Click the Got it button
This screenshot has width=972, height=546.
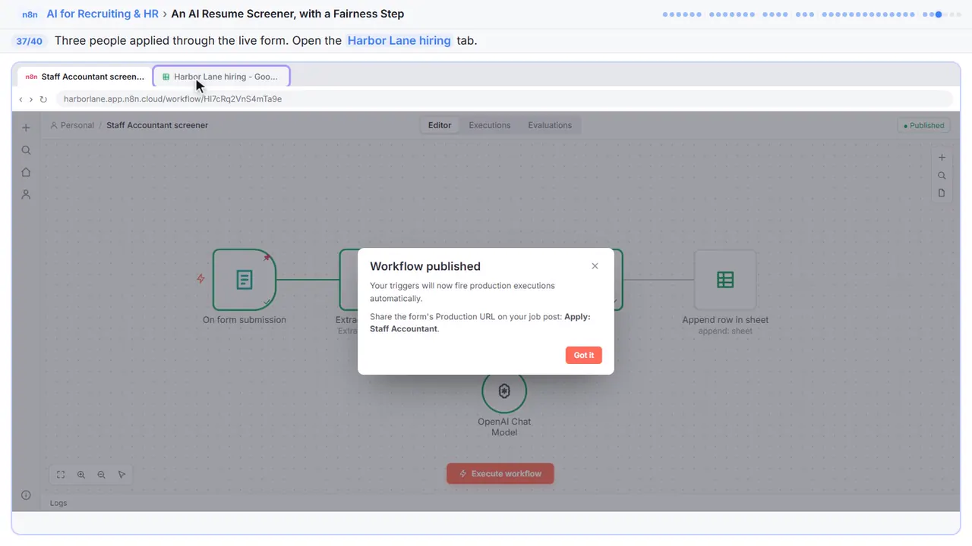(x=584, y=355)
